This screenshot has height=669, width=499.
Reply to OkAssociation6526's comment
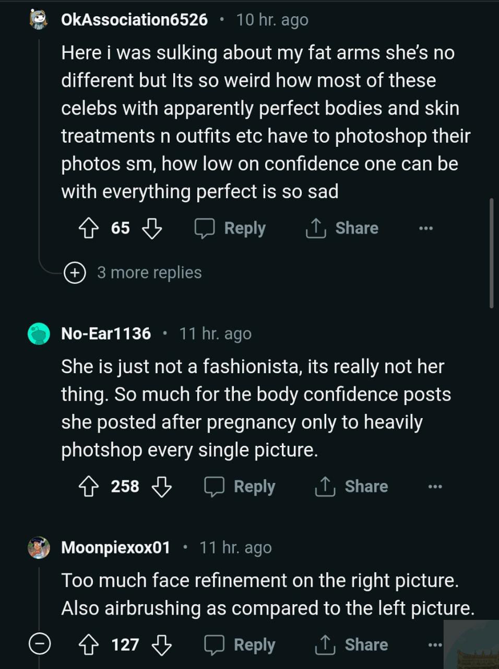pos(230,228)
